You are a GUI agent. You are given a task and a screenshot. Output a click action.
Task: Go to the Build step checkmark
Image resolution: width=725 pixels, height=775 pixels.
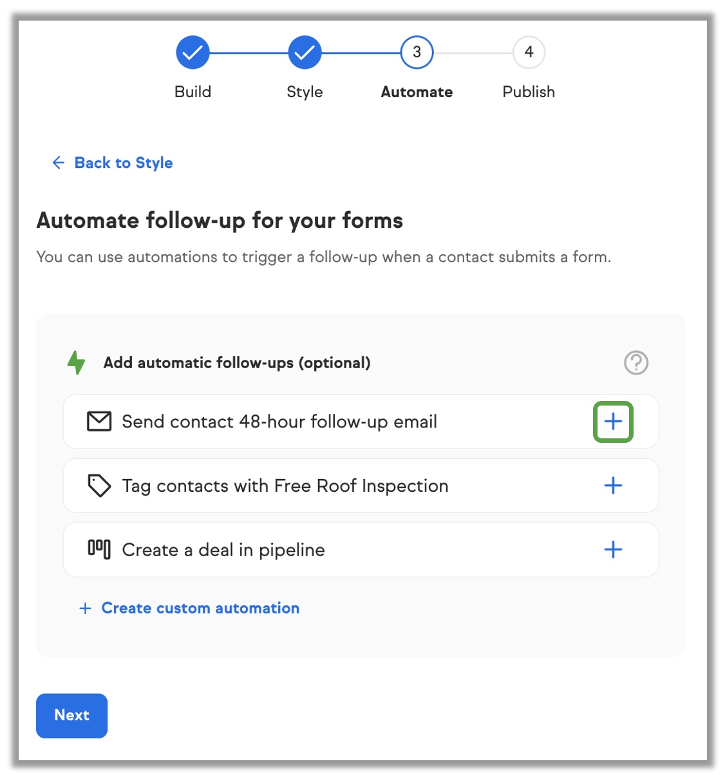point(193,52)
